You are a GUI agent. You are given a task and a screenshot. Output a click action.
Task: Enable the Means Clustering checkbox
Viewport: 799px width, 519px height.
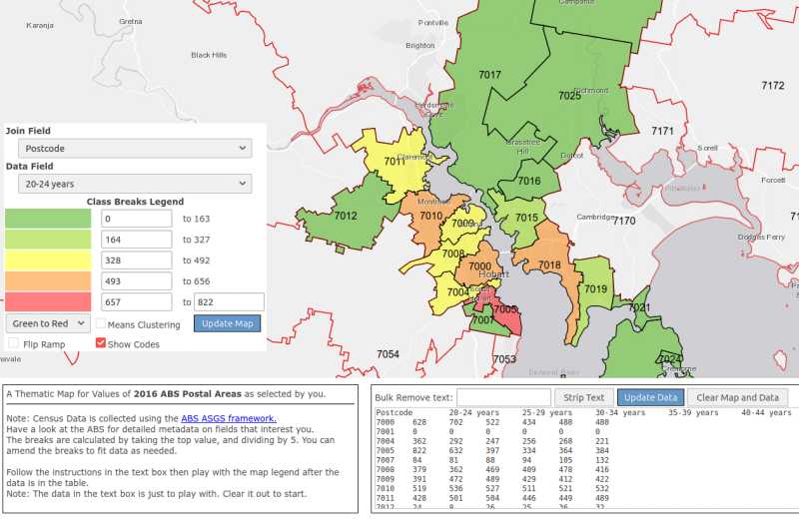tap(101, 324)
